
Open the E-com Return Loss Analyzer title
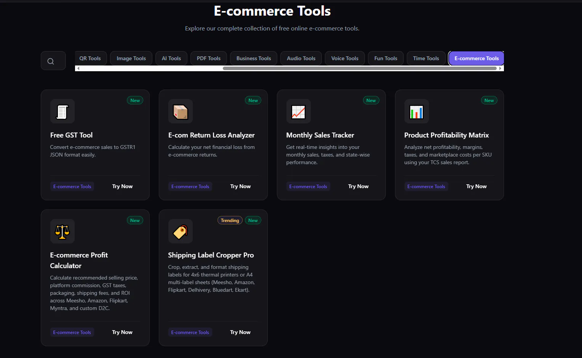tap(211, 135)
